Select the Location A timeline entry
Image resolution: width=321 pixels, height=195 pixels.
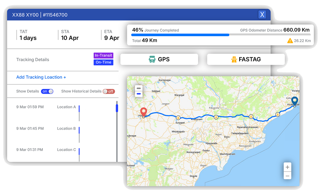[x=66, y=107]
